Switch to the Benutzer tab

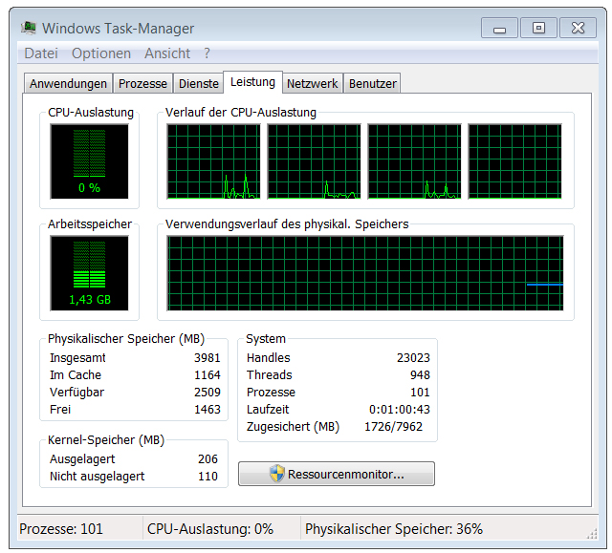[x=372, y=83]
